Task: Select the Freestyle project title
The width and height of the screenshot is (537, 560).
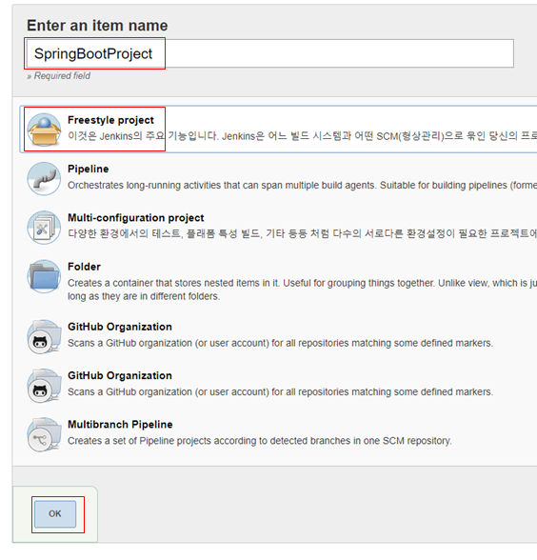Action: coord(110,120)
